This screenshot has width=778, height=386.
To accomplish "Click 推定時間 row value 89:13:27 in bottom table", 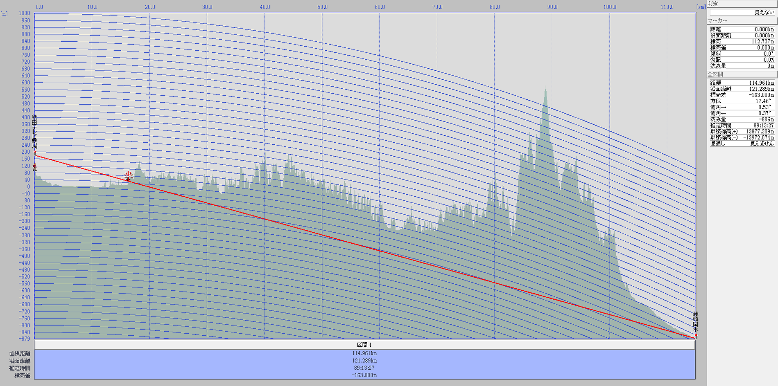I will click(x=364, y=368).
